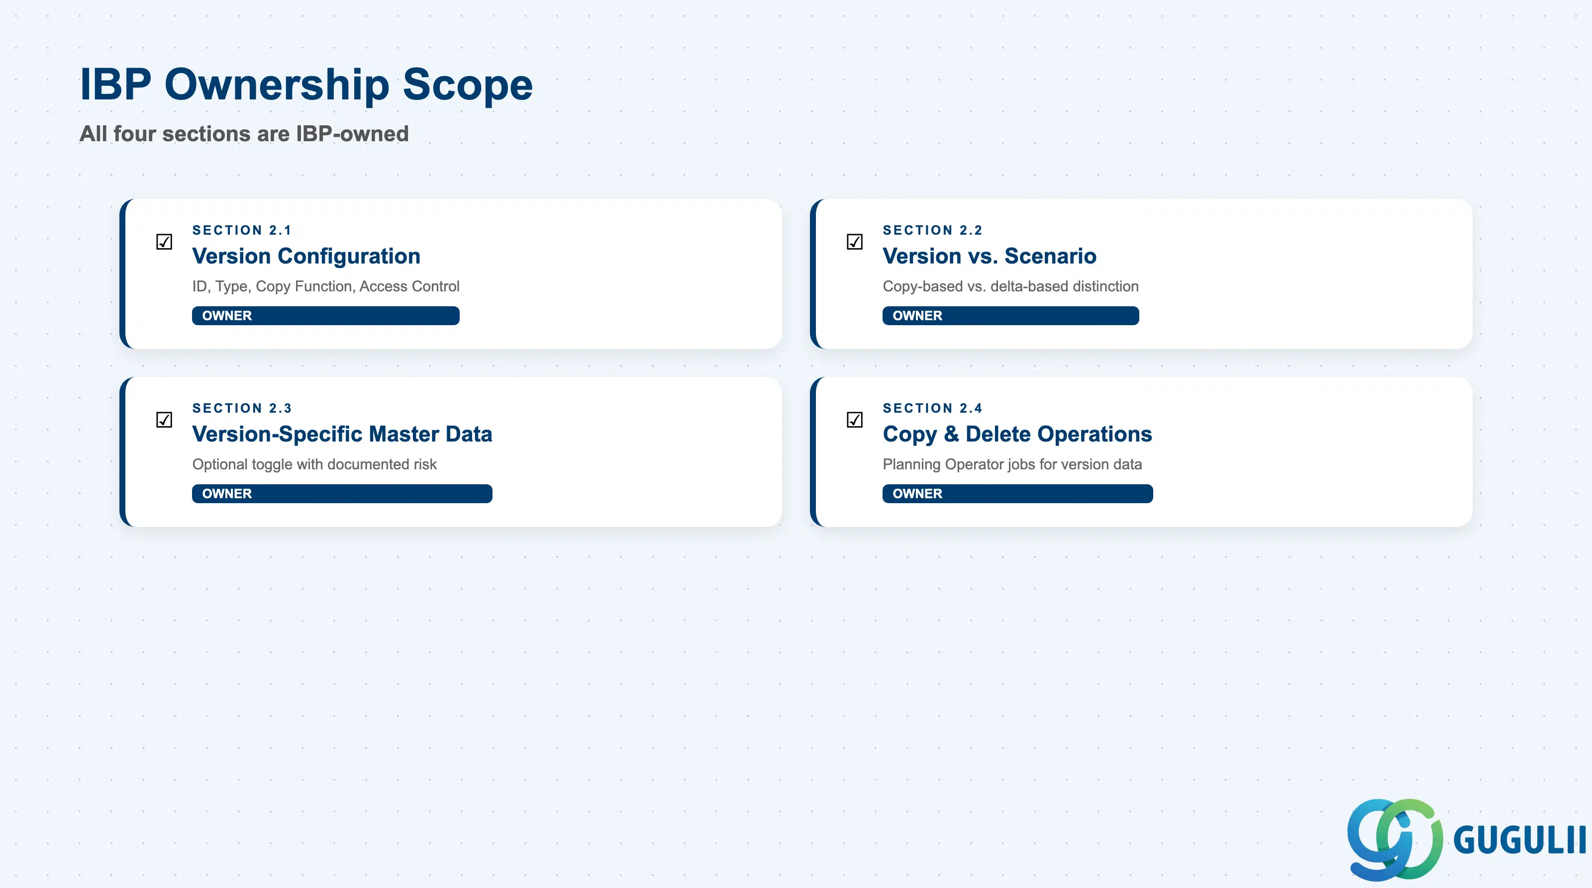Click the 'Version-Specific Master Data' title
This screenshot has height=888, width=1592.
click(342, 434)
